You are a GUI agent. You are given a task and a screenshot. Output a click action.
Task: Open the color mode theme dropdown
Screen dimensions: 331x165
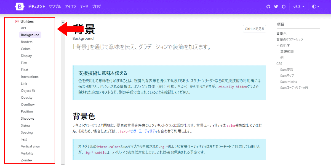(x=316, y=7)
